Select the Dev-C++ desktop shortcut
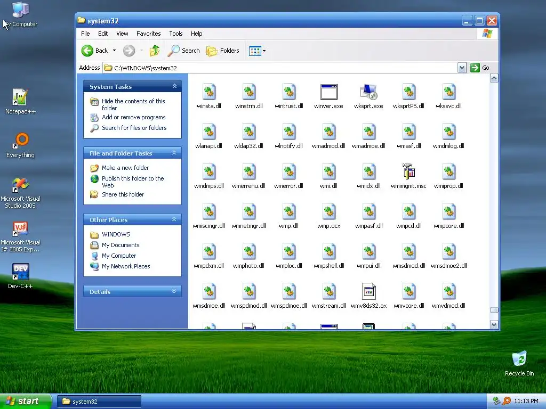Screen dimensions: 546x409 20,276
